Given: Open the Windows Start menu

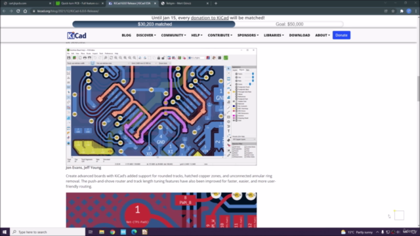Looking at the screenshot, I should click(x=5, y=232).
